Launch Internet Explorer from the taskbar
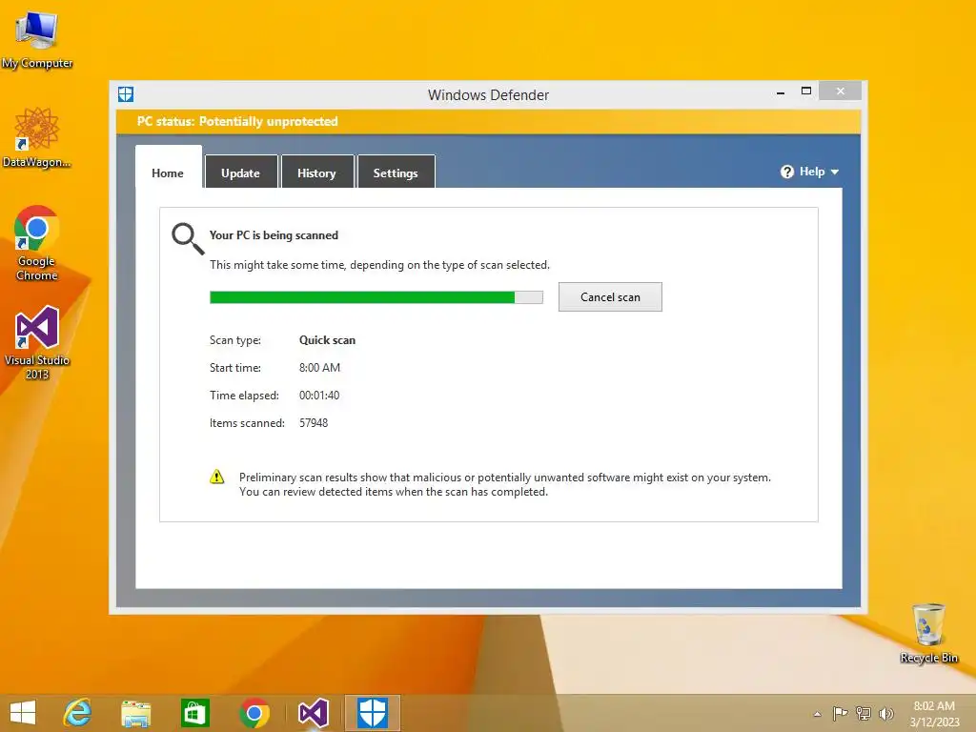 tap(78, 713)
